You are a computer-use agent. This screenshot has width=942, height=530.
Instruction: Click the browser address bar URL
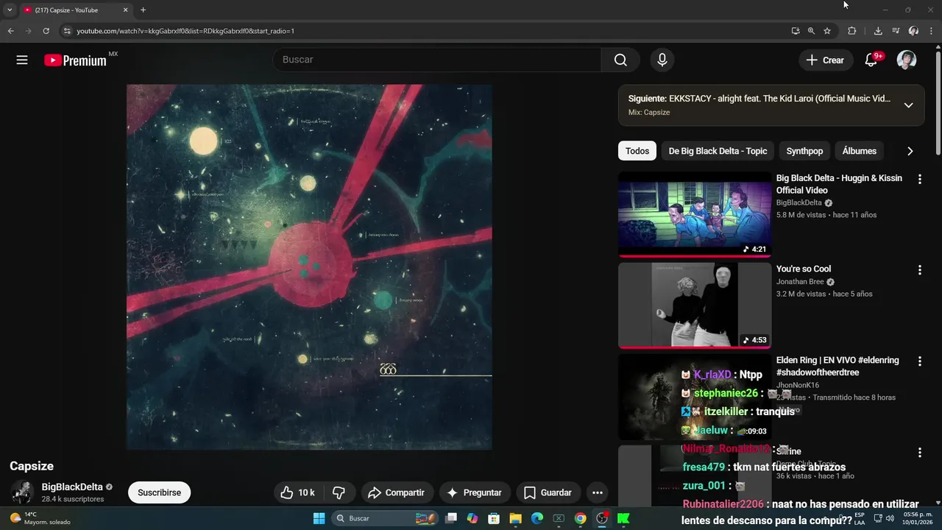[x=185, y=31]
